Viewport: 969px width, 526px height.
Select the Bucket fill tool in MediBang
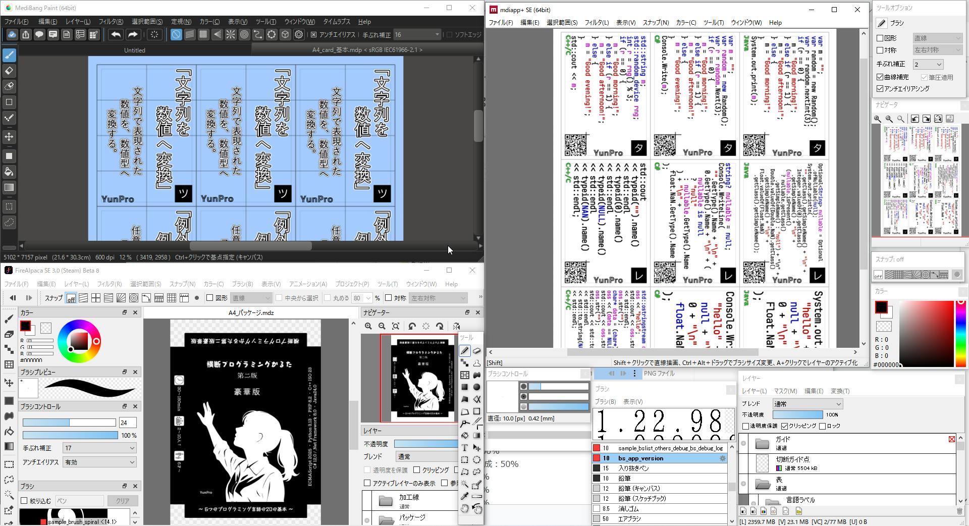(x=9, y=172)
